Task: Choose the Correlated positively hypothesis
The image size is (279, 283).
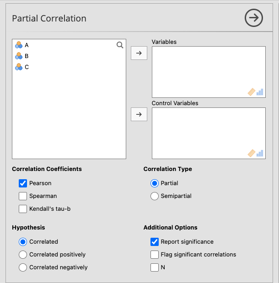Action: pos(23,255)
